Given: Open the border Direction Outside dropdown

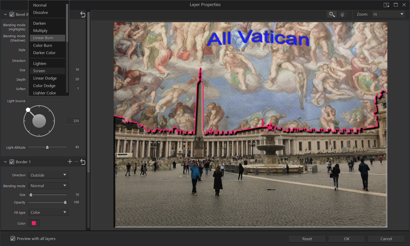Looking at the screenshot, I should point(49,175).
